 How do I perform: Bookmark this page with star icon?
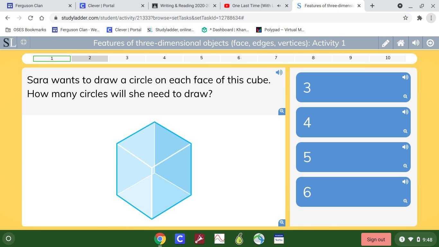(x=406, y=18)
